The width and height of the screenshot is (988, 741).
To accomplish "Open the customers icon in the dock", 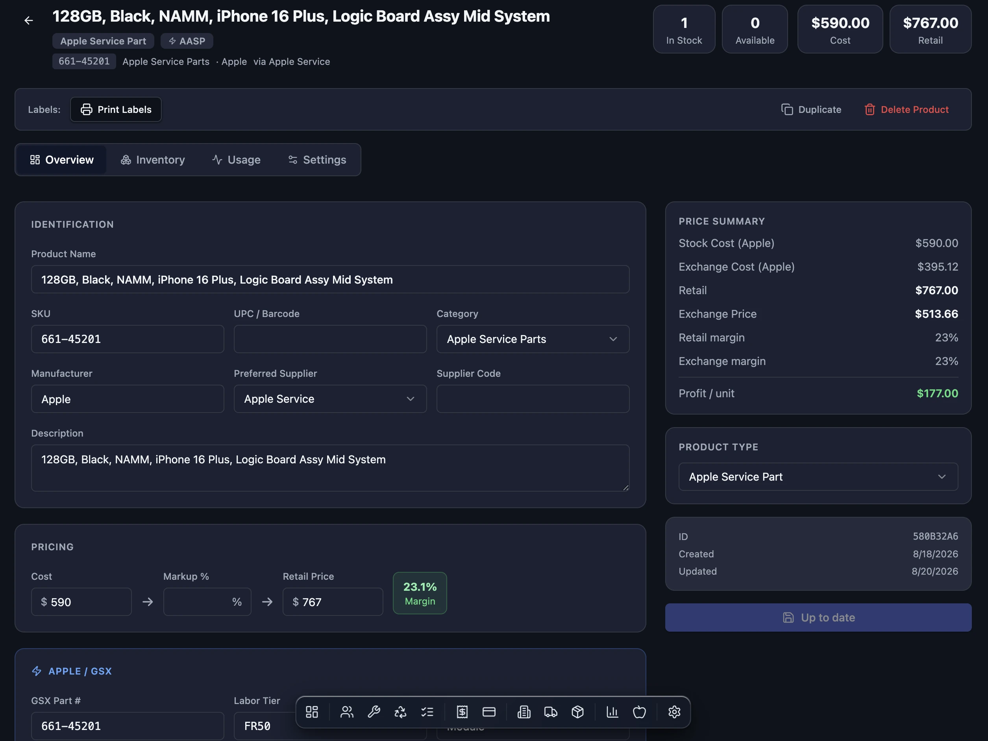I will (347, 712).
